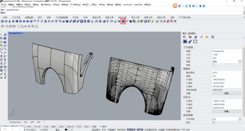The image size is (245, 131).
Task: Click the linked blue spheres properties icon
Action: click(x=190, y=41)
